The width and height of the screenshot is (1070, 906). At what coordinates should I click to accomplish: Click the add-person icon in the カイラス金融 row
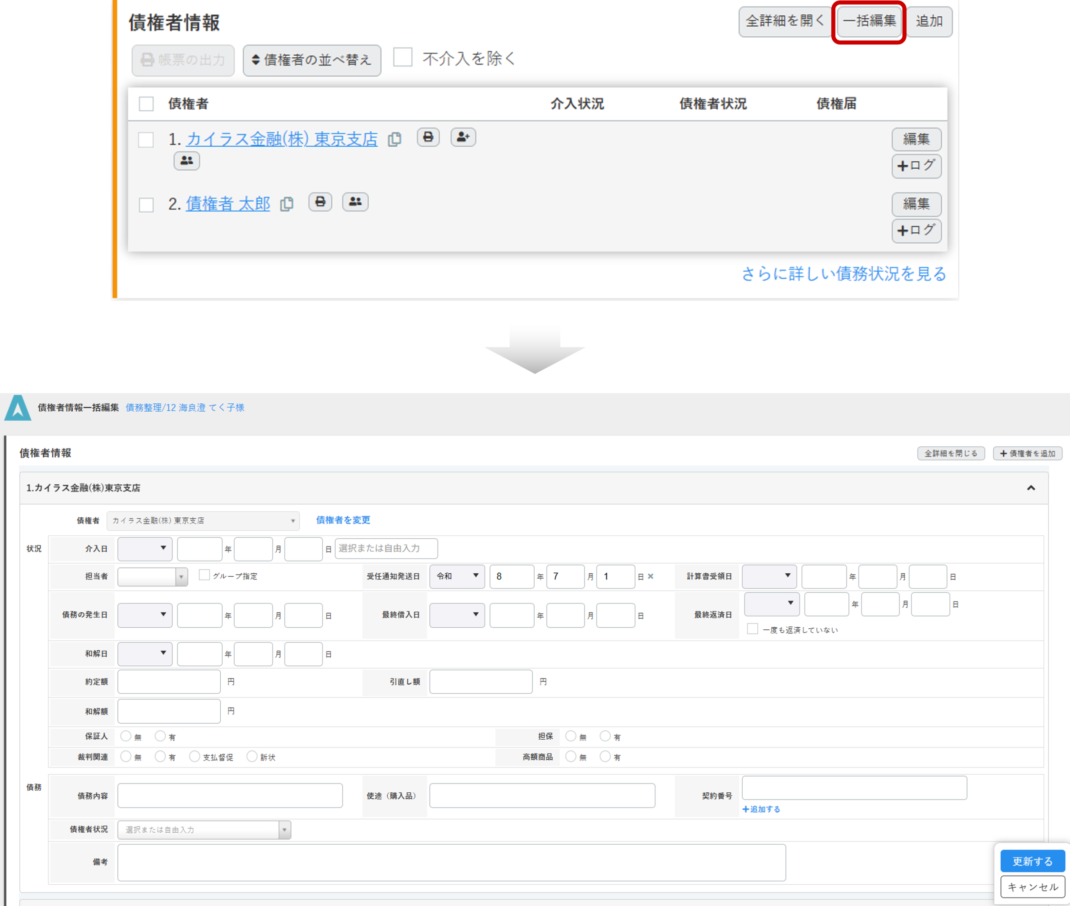[x=463, y=137]
